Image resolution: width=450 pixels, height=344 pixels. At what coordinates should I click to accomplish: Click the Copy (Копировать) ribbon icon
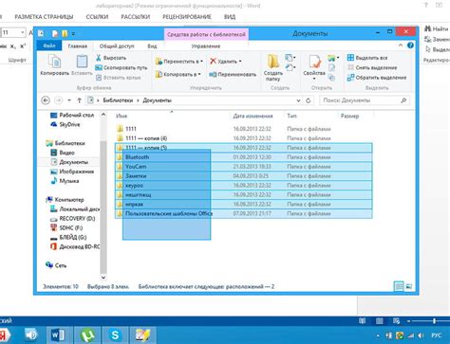click(55, 62)
